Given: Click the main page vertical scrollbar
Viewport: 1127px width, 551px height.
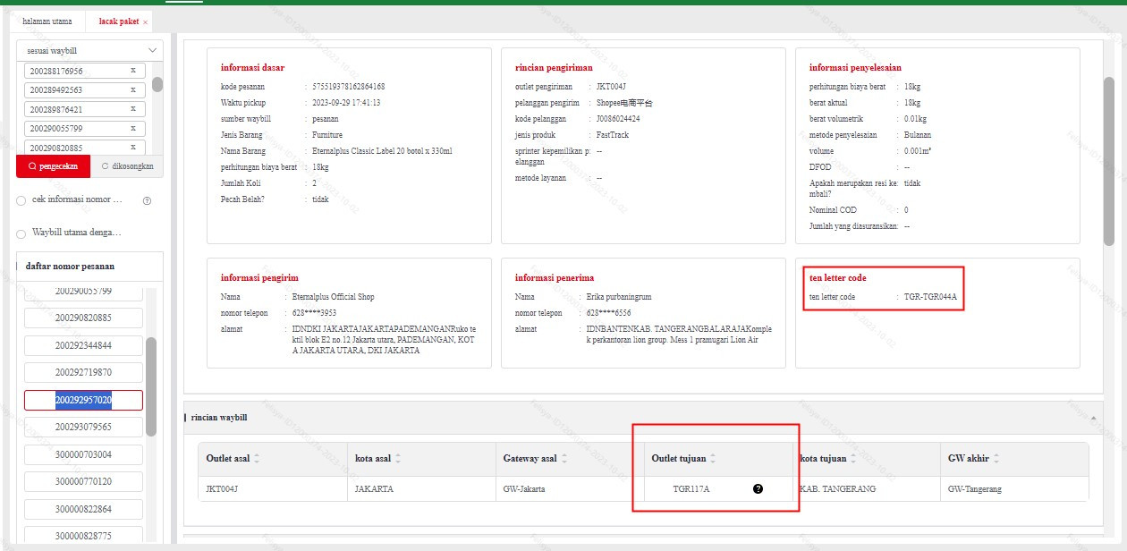Looking at the screenshot, I should [x=1109, y=161].
